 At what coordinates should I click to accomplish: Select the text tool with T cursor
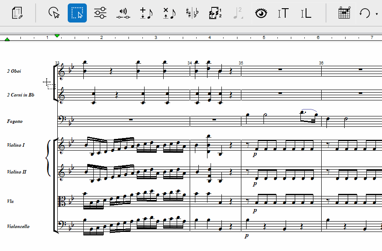[283, 13]
